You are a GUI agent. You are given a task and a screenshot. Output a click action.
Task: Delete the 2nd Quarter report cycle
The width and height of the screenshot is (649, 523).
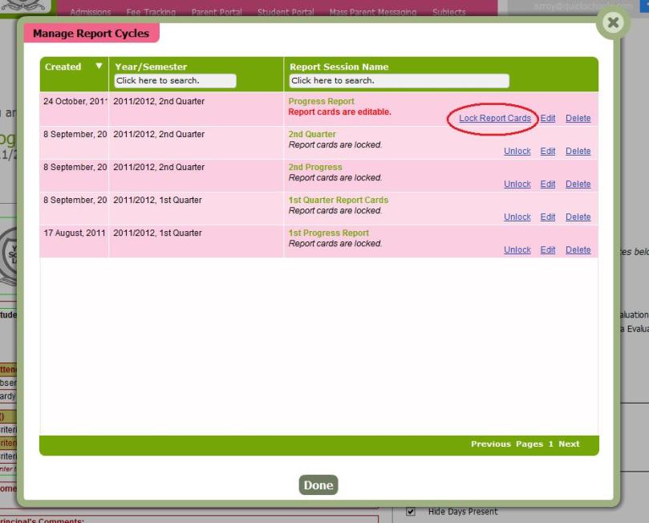pos(578,152)
